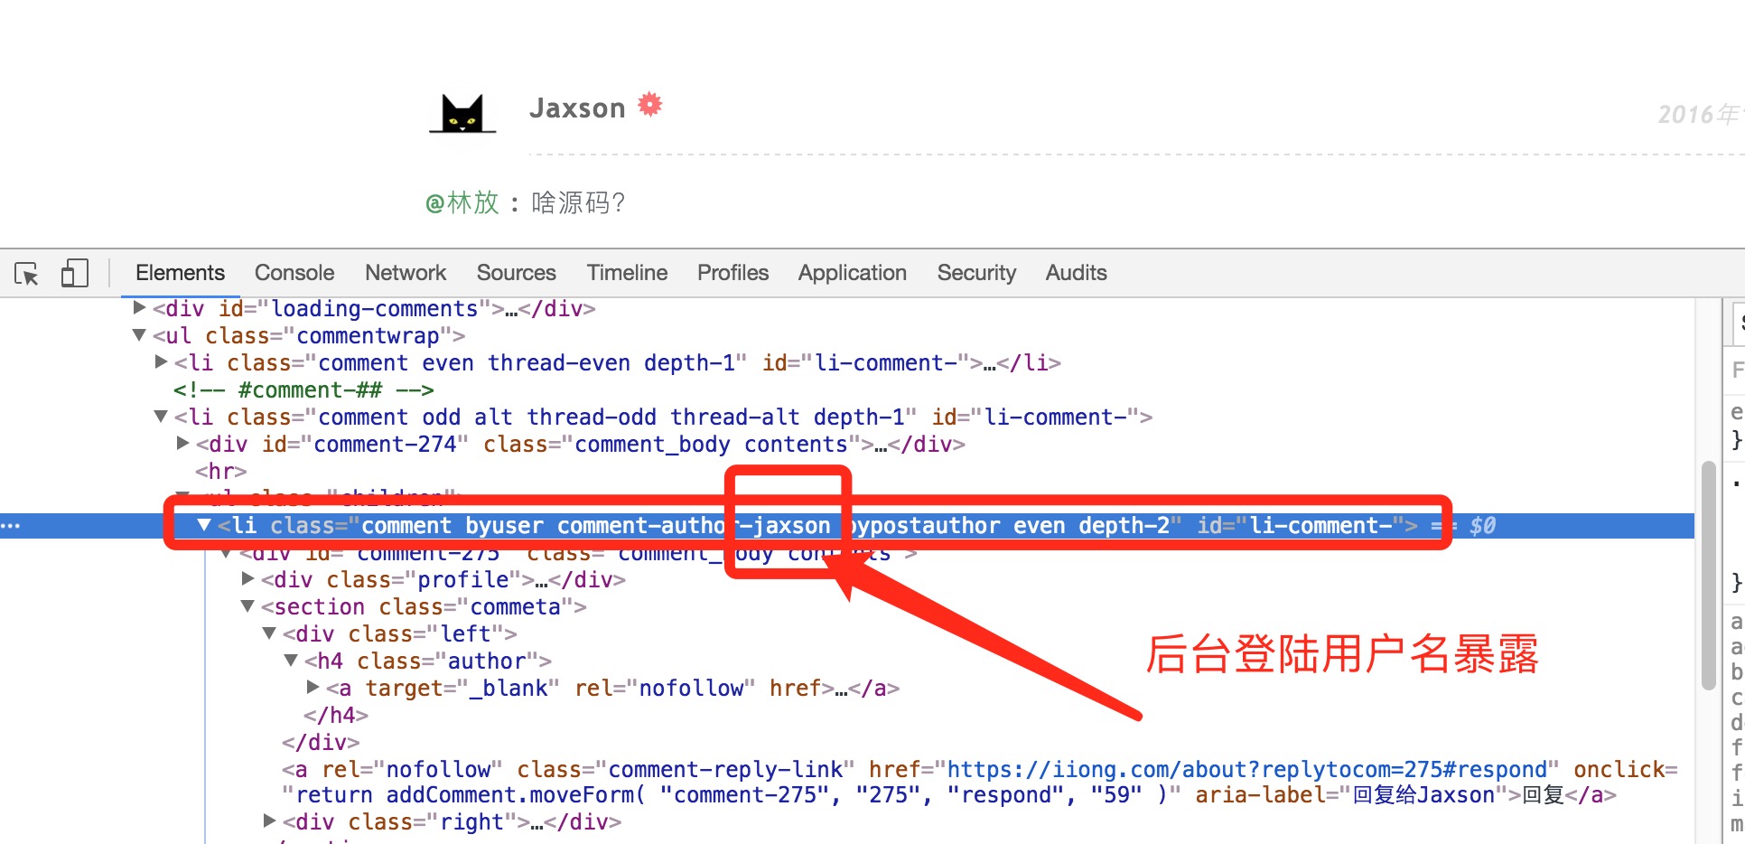Viewport: 1745px width, 844px height.
Task: Open the Network panel
Action: coord(405,273)
